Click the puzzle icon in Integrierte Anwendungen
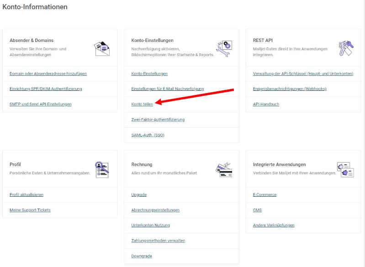Viewport: 365px width, 267px height. (346, 170)
